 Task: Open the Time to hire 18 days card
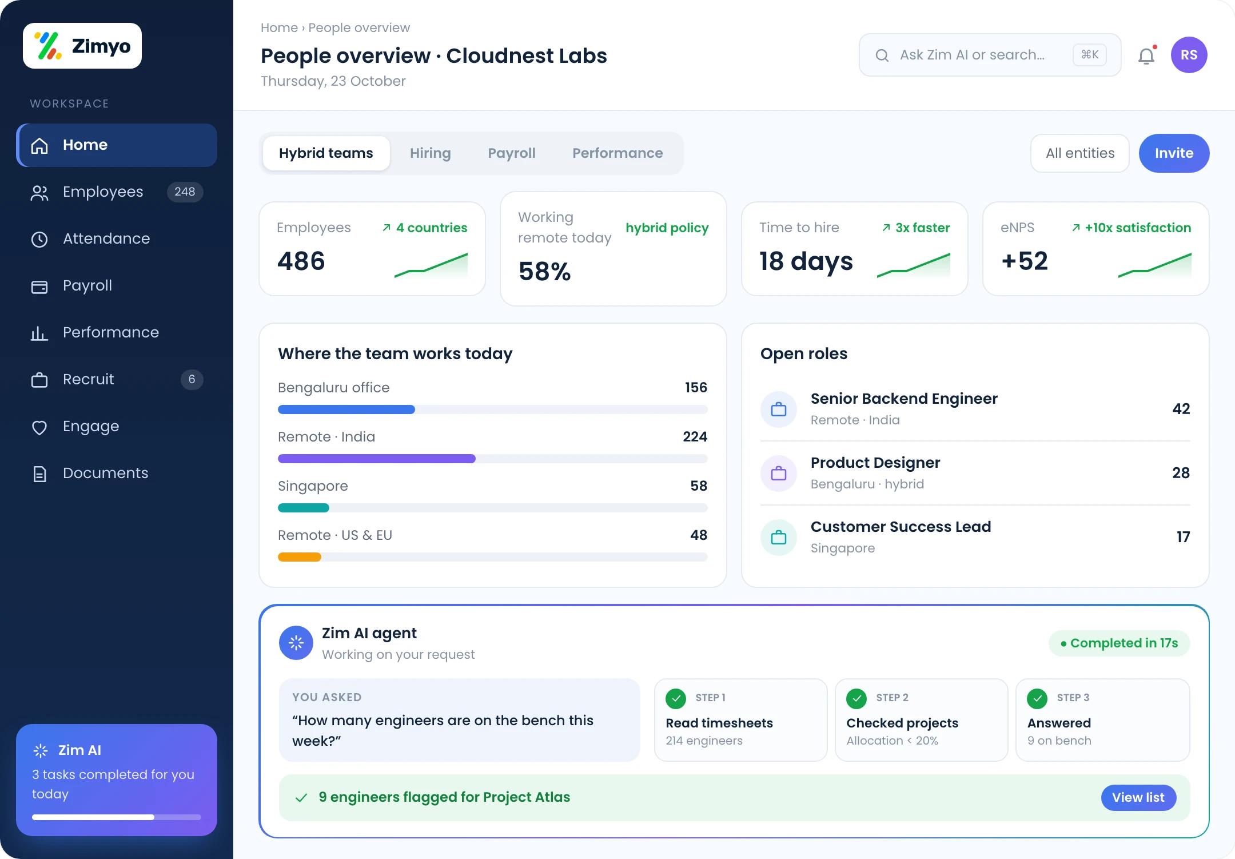coord(855,249)
